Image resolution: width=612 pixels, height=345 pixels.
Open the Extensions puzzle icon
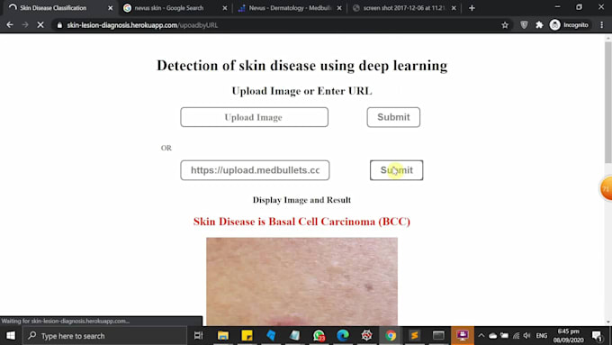[539, 25]
